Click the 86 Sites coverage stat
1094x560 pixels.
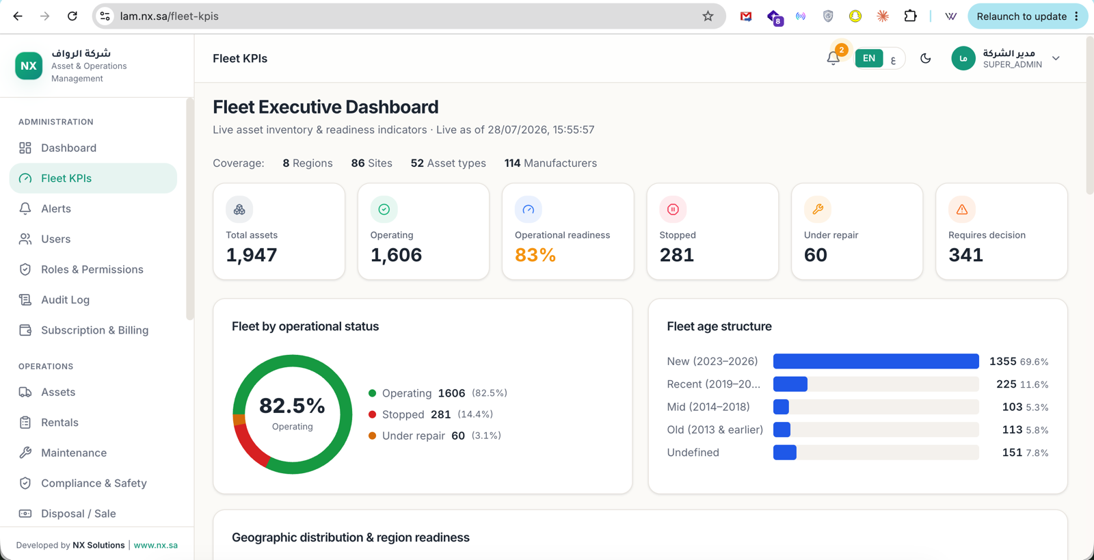pyautogui.click(x=372, y=163)
